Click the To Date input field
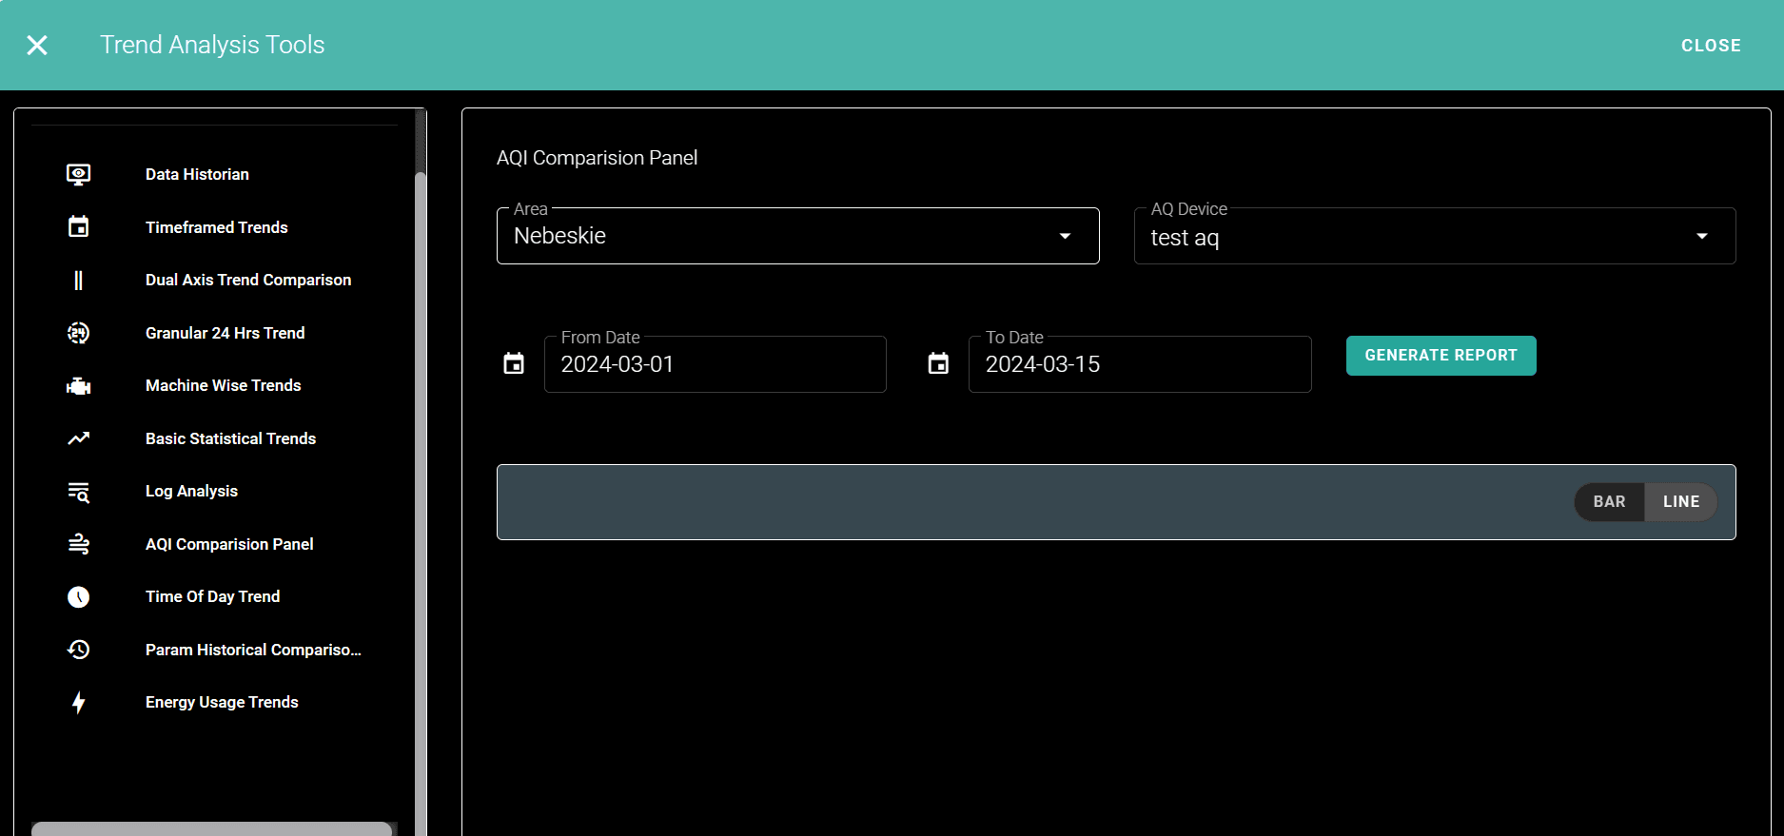This screenshot has height=836, width=1784. [x=1139, y=364]
